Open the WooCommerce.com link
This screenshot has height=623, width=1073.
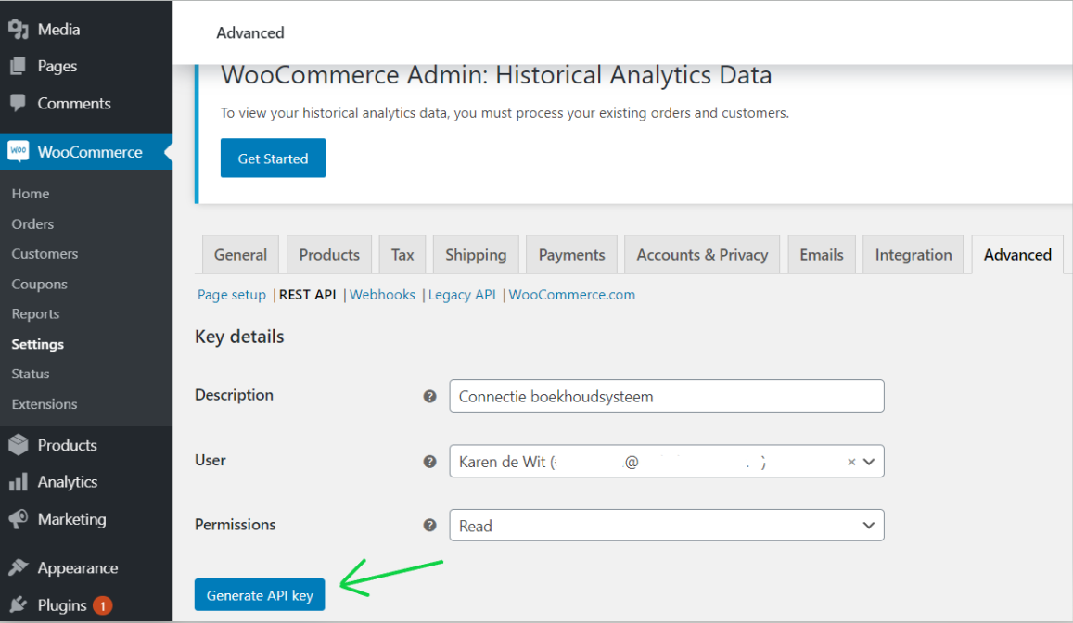571,295
